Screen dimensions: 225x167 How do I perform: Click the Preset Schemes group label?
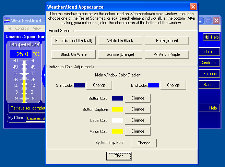[62, 31]
